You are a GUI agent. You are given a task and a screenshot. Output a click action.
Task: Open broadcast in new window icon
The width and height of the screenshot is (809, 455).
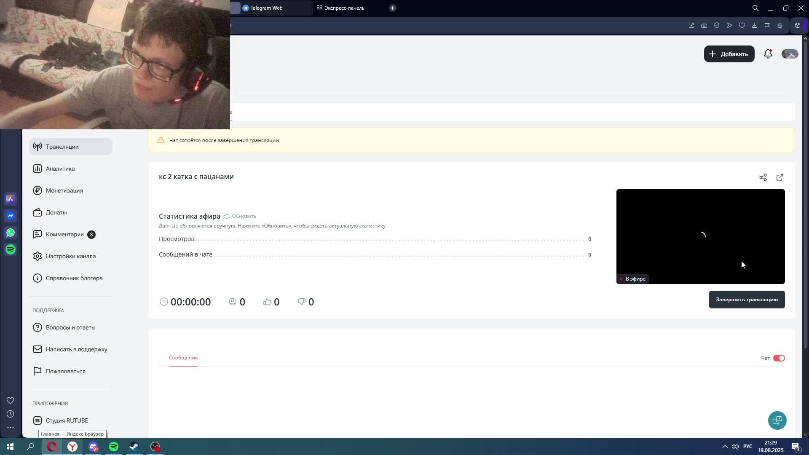click(780, 177)
